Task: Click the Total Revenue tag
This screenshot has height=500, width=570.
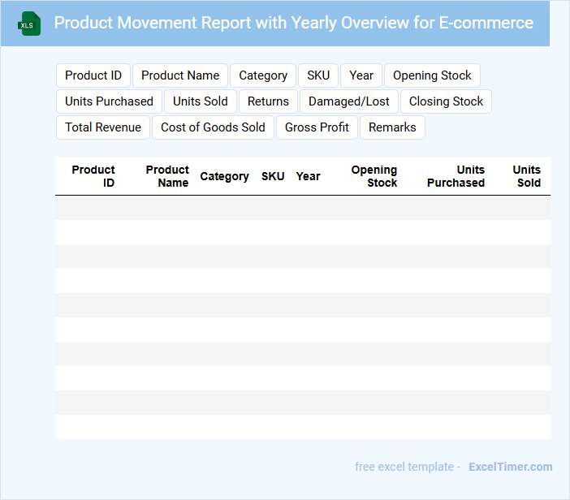Action: pyautogui.click(x=103, y=127)
